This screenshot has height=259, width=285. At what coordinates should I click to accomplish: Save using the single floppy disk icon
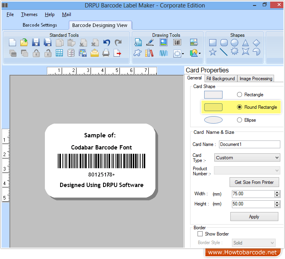pos(36,43)
